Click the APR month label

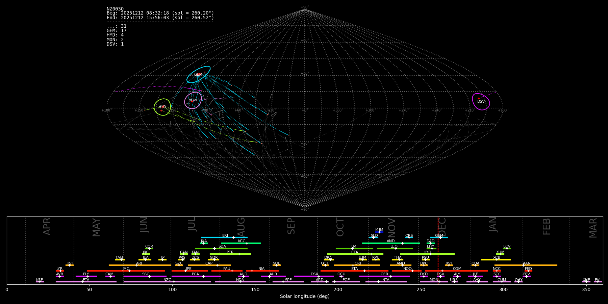[47, 226]
